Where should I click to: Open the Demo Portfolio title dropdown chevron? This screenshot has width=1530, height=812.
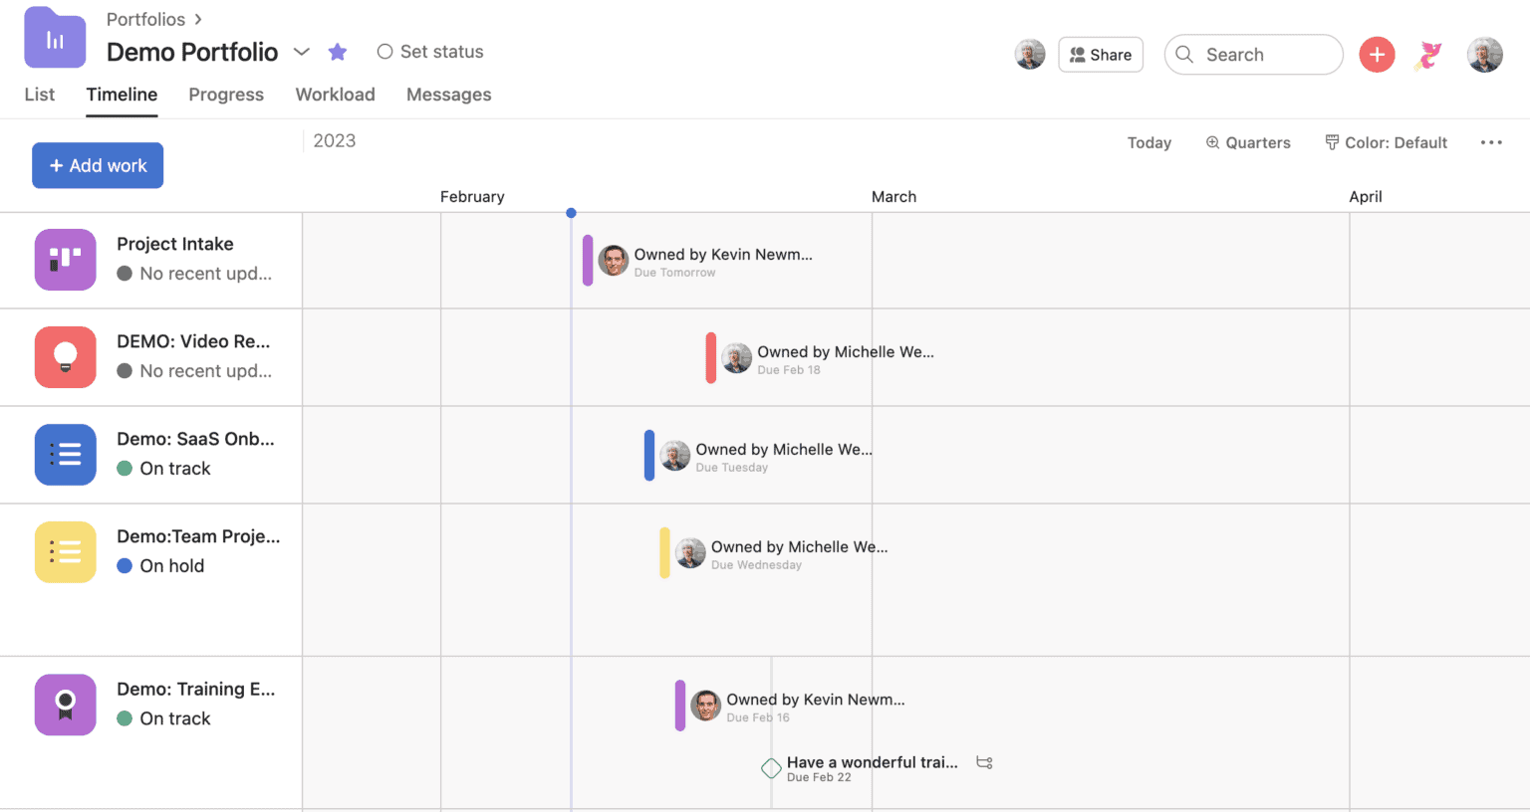pos(302,52)
